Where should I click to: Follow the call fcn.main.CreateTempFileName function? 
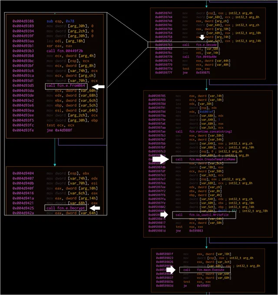[205, 159]
